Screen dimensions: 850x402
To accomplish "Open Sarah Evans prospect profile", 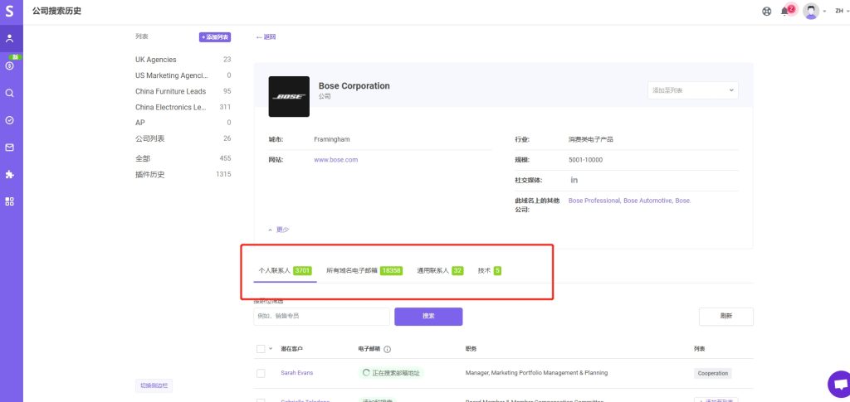I will pyautogui.click(x=296, y=373).
